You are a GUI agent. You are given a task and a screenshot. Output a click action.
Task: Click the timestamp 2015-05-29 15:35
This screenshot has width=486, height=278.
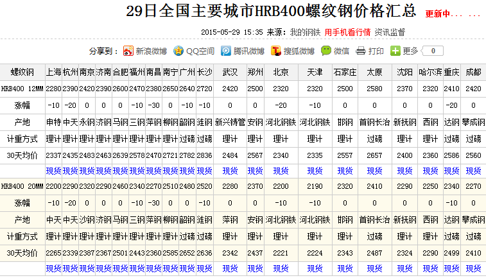[x=232, y=32]
